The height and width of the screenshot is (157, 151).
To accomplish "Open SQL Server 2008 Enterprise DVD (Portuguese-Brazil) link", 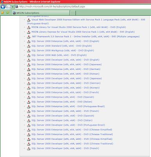I will [x=68, y=106].
